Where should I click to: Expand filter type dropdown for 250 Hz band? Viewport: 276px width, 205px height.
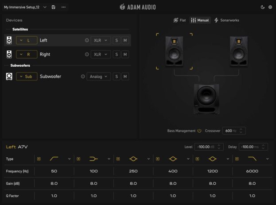pos(148,159)
